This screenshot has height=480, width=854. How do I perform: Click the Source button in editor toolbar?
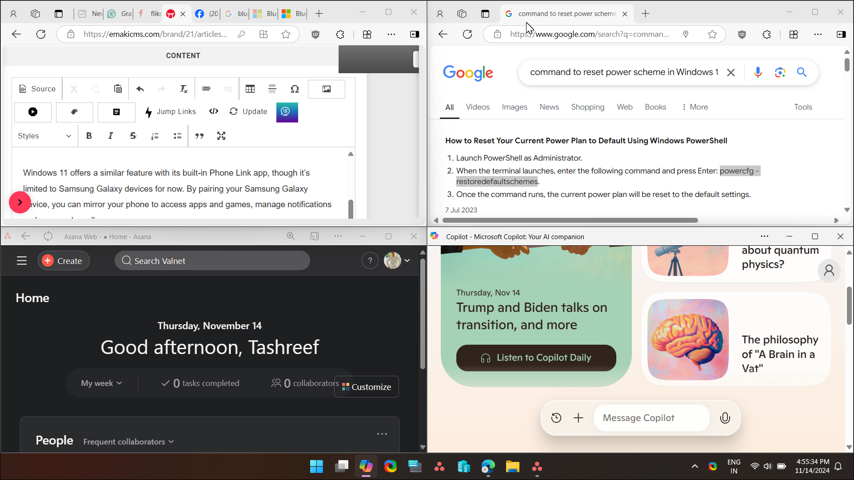(37, 88)
